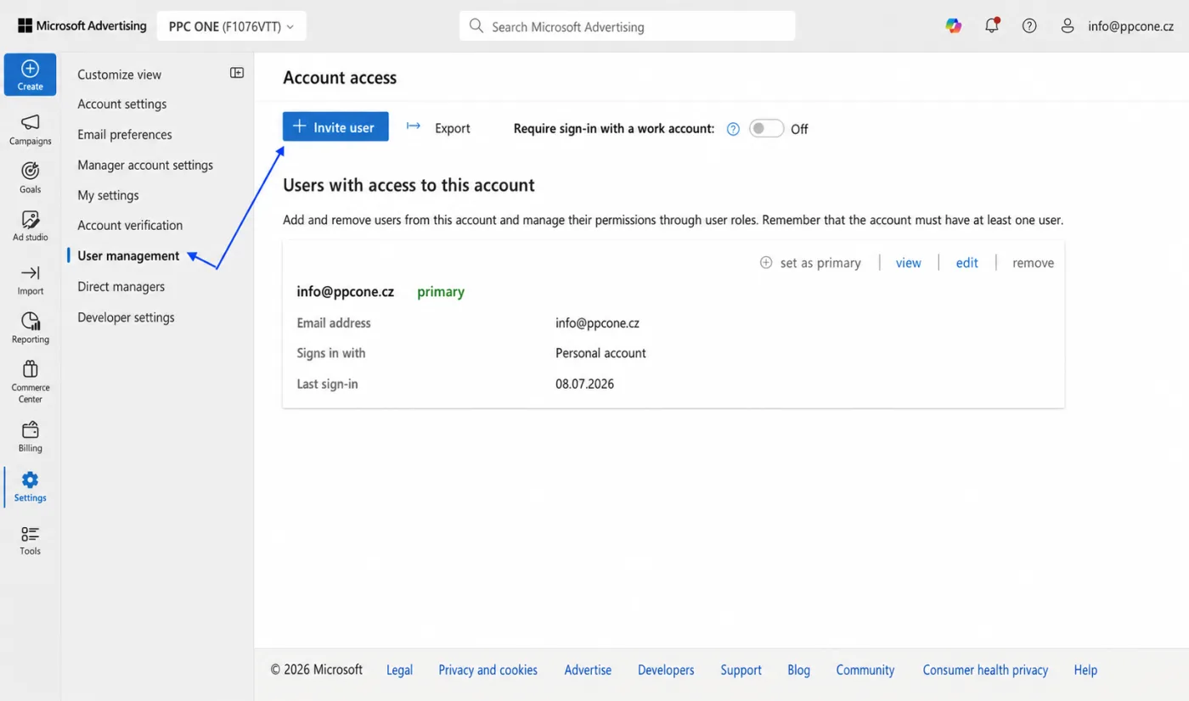View the info@ppcone.cz user
This screenshot has height=701, width=1189.
click(x=908, y=262)
